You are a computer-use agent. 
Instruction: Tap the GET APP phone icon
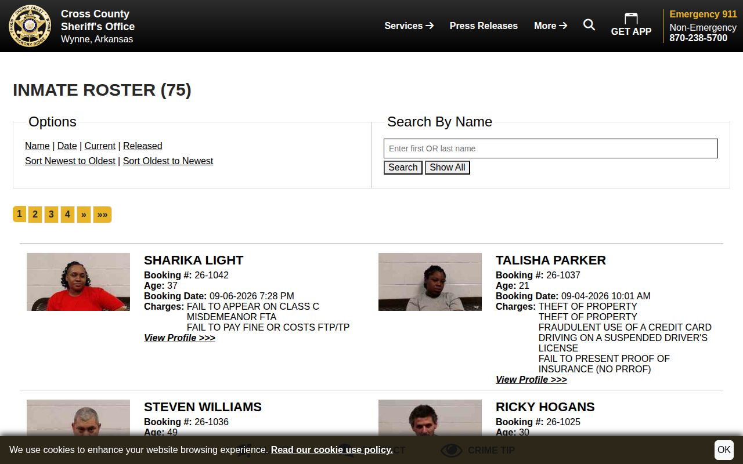631,19
